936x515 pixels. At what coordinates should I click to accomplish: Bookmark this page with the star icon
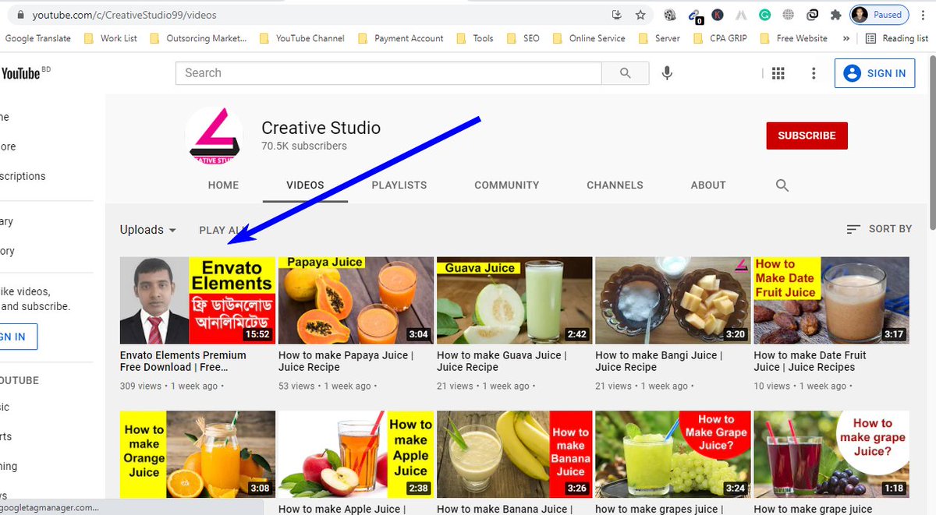coord(640,15)
